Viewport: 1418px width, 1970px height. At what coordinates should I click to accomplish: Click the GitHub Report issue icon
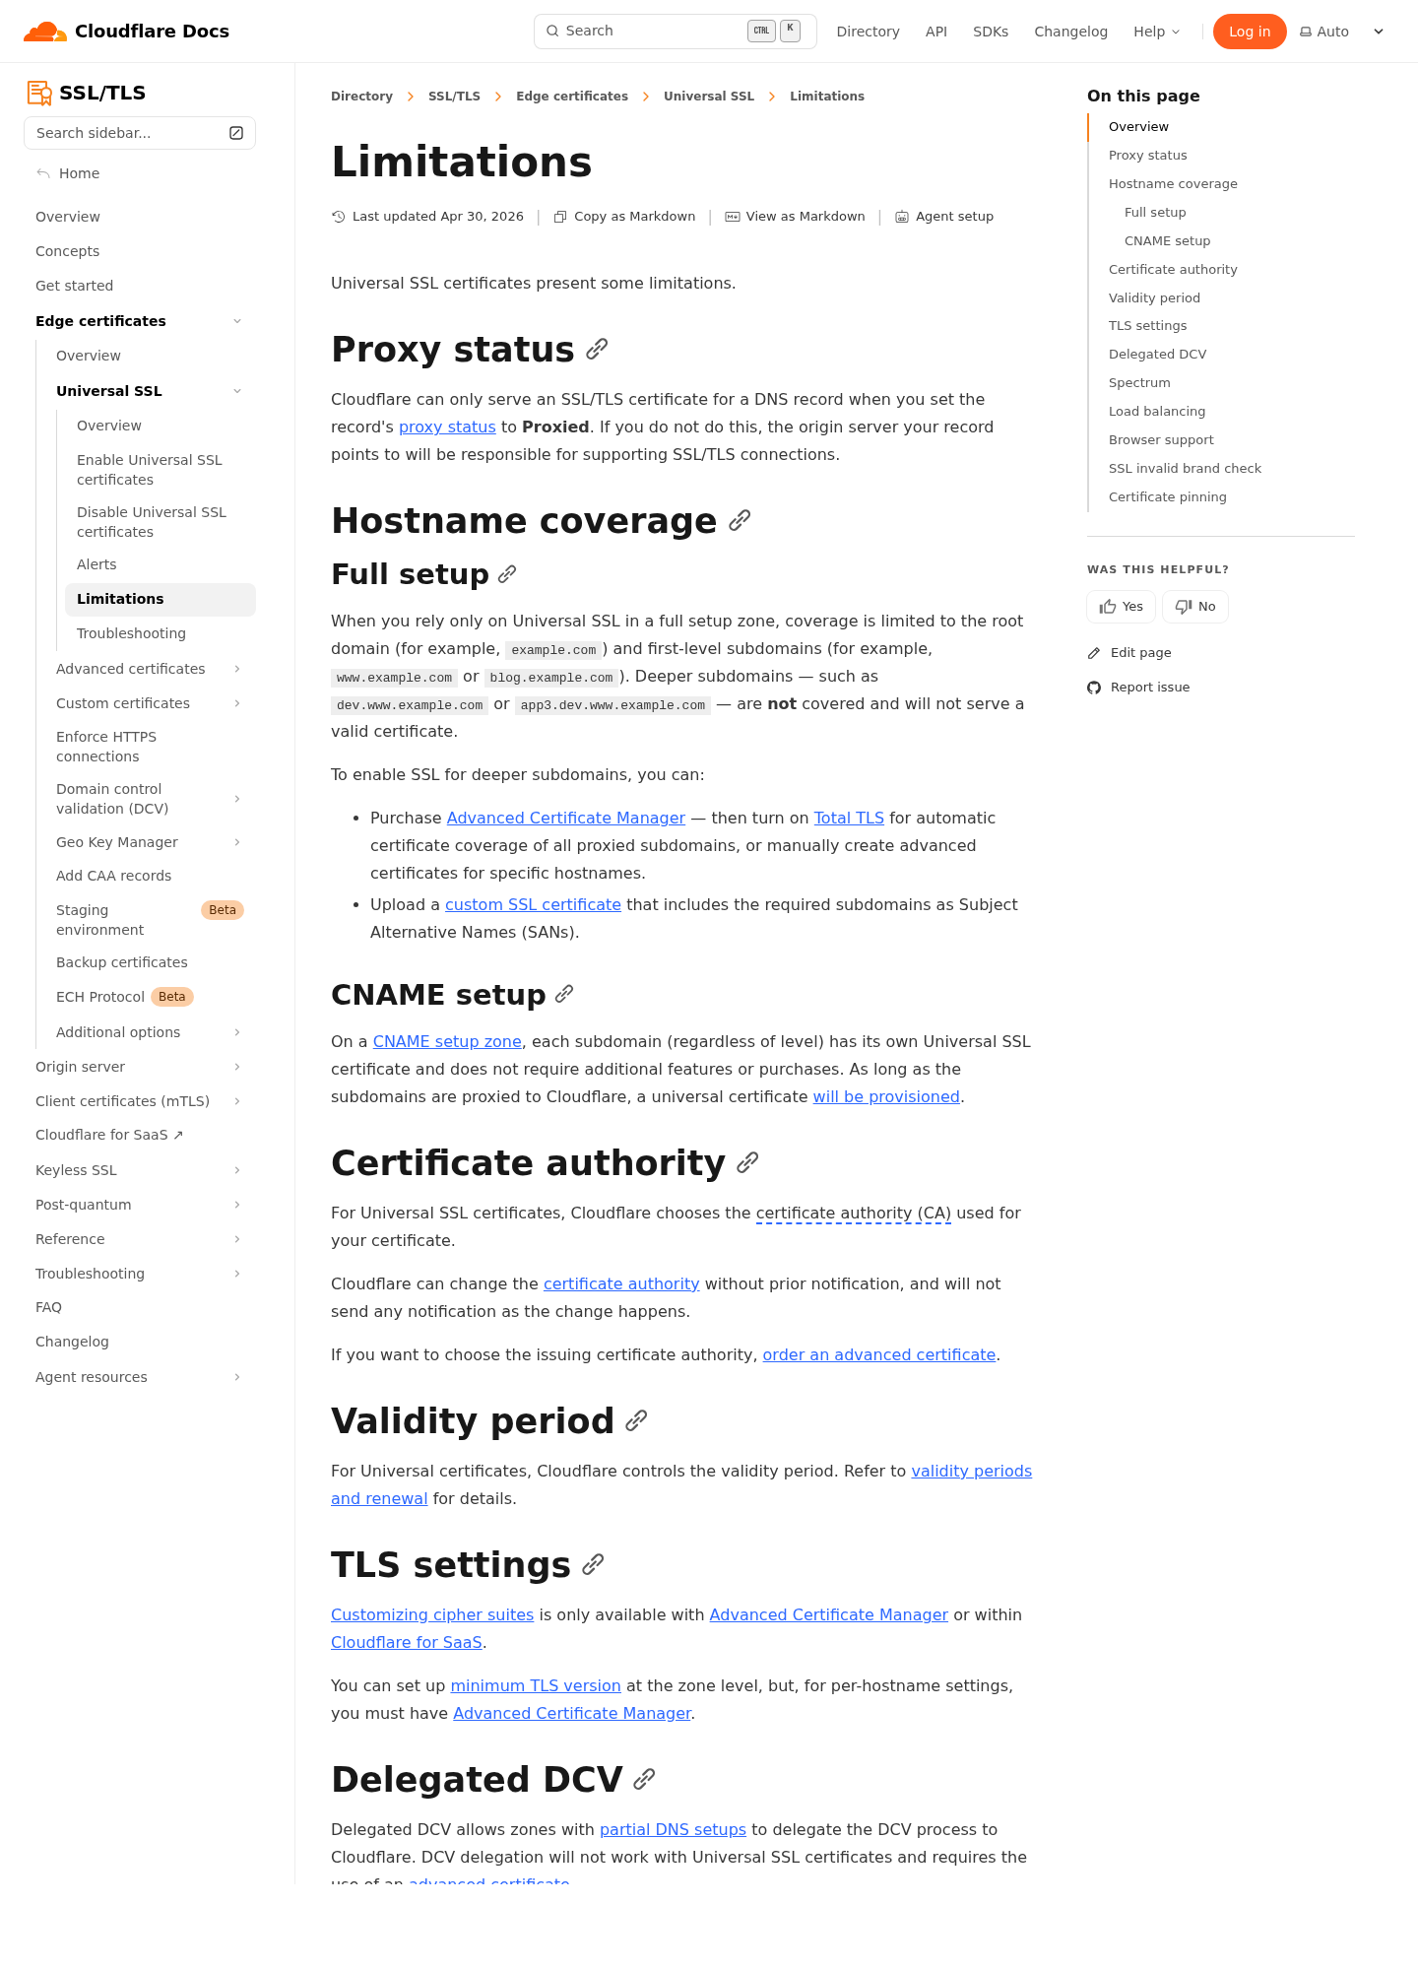point(1094,688)
